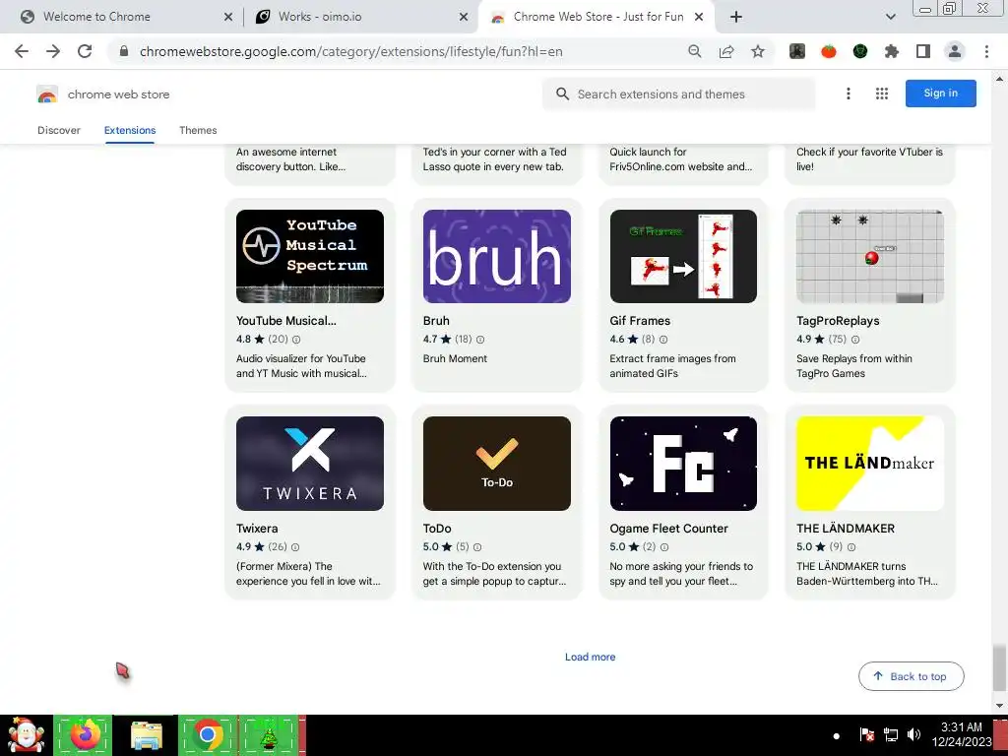1008x756 pixels.
Task: Open Google apps grid
Action: tap(882, 94)
